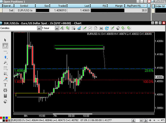Pick the black color swatch
166x123 pixels.
4,121
